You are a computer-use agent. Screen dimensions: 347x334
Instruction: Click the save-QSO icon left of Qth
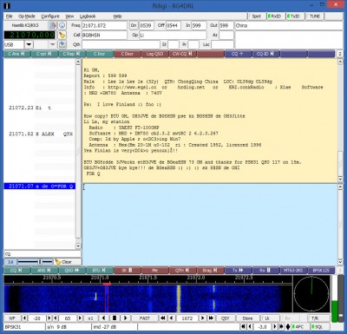(x=62, y=44)
